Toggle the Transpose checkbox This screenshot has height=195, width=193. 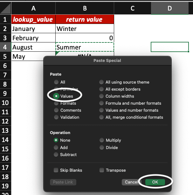coord(102,170)
